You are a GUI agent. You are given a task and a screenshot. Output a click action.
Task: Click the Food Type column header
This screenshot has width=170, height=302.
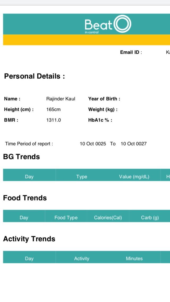66,218
